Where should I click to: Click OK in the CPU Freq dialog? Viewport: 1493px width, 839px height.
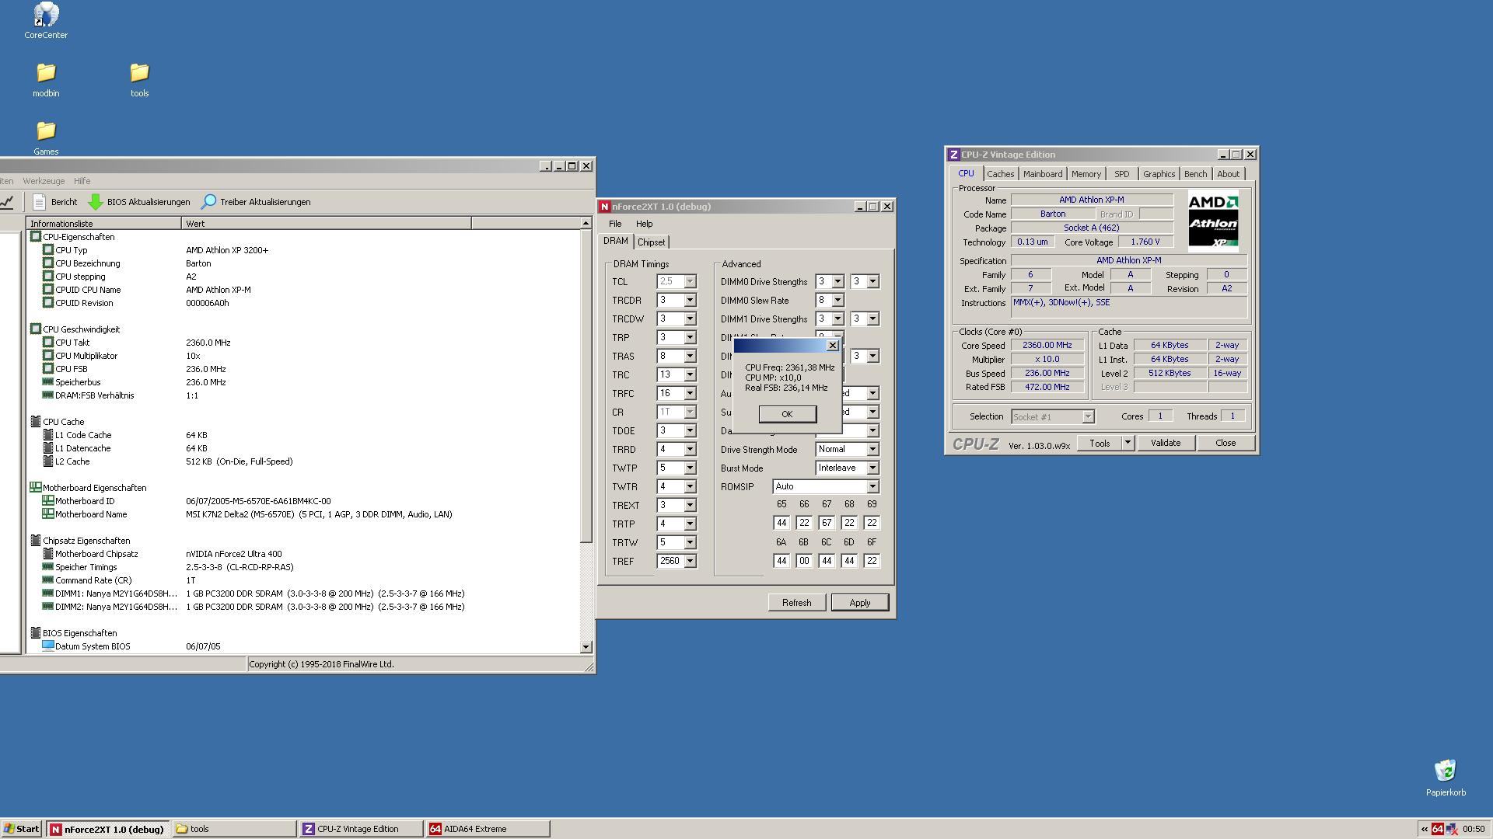click(x=787, y=414)
